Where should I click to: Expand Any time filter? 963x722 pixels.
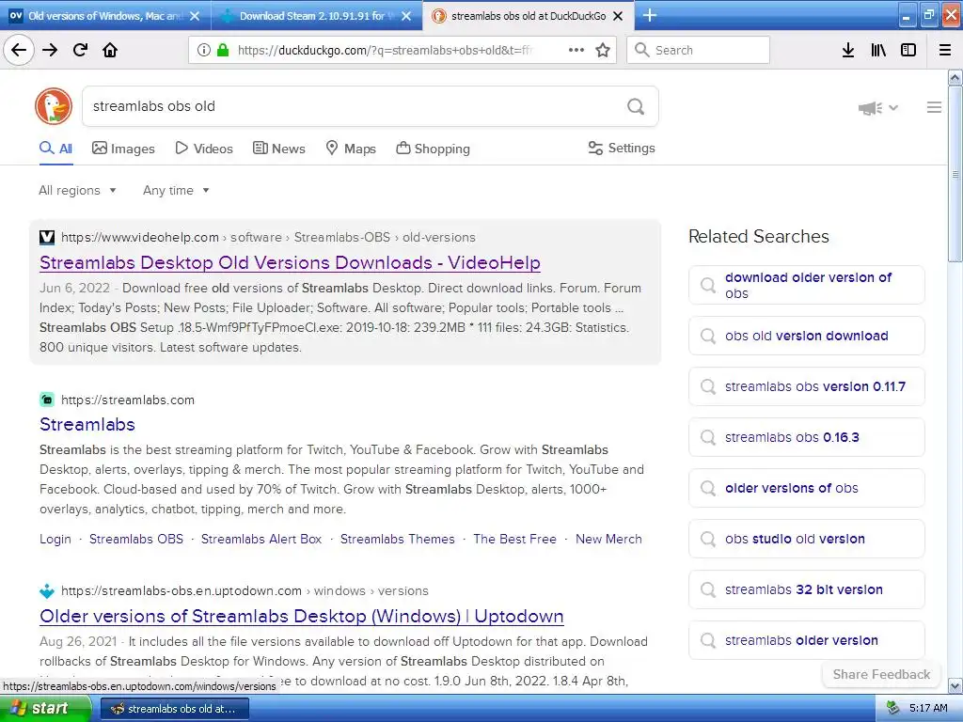point(176,190)
